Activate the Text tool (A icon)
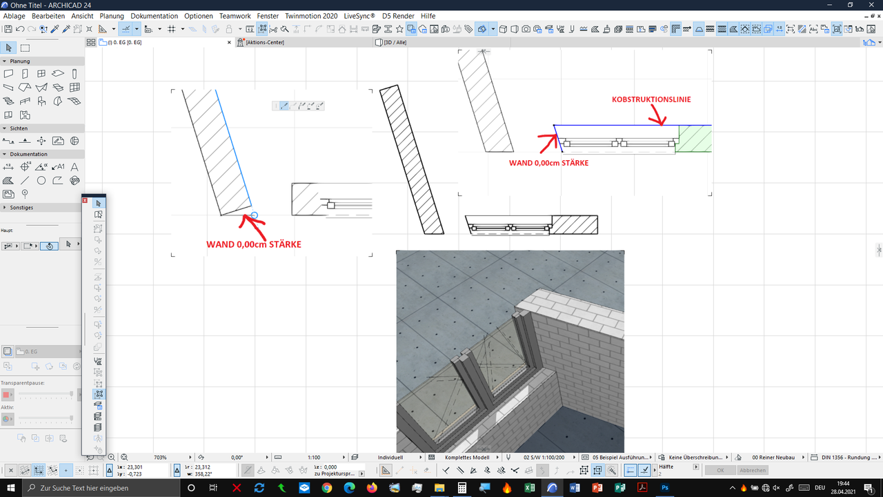Image resolution: width=883 pixels, height=497 pixels. click(75, 167)
